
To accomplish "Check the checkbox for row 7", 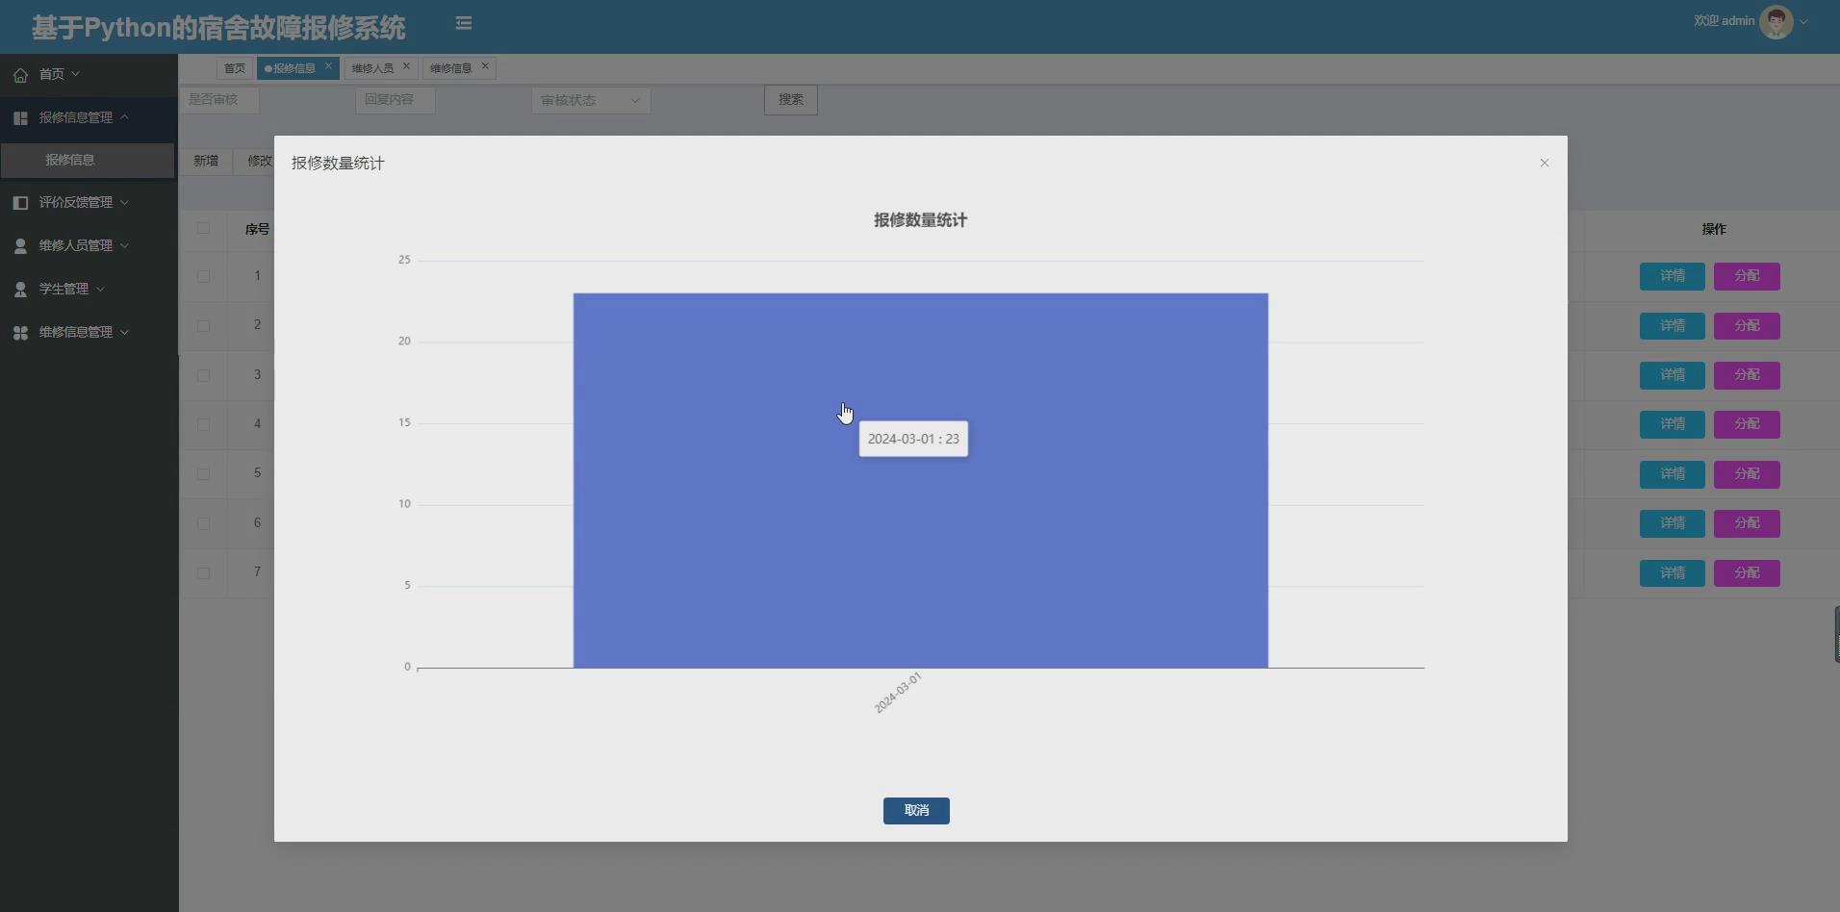I will (203, 572).
